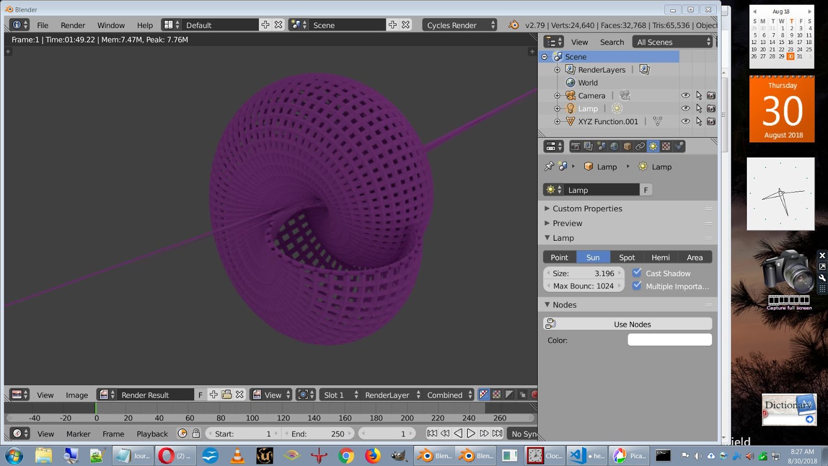Viewport: 828px width, 466px height.
Task: Toggle Camera visibility eye in outliner
Action: tap(685, 95)
